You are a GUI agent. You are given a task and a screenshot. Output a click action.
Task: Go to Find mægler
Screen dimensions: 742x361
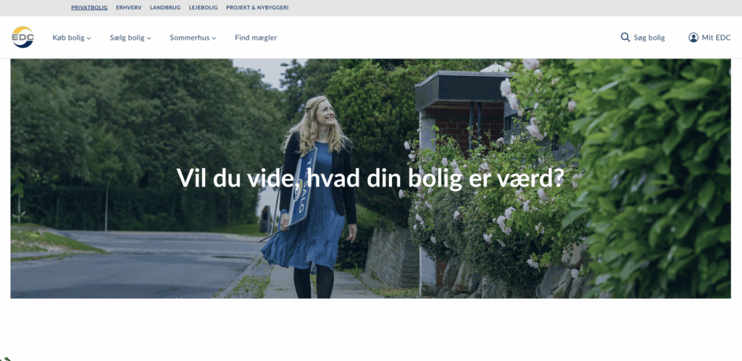click(256, 38)
